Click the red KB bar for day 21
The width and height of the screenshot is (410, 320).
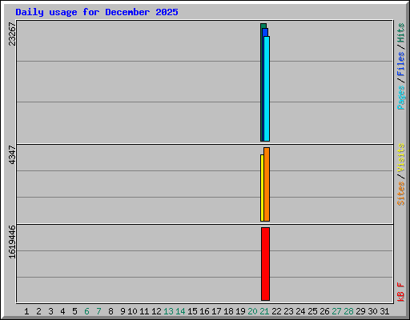coord(265,264)
